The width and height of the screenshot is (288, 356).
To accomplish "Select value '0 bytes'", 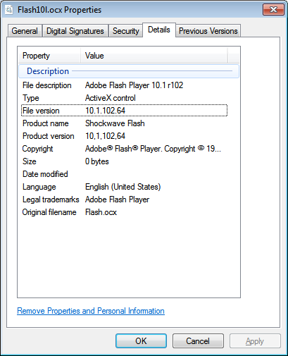I will pos(97,161).
